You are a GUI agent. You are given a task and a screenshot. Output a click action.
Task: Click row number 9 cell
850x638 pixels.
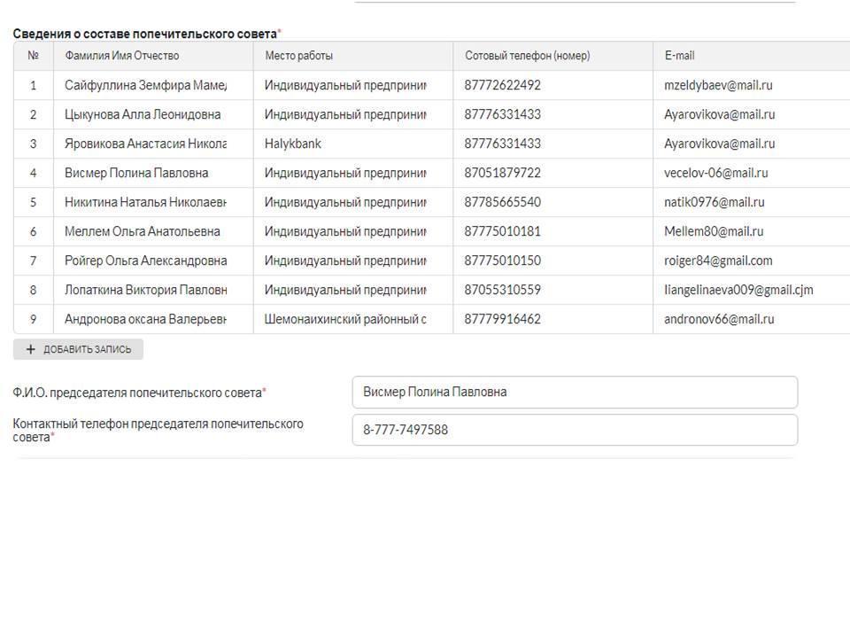[34, 320]
